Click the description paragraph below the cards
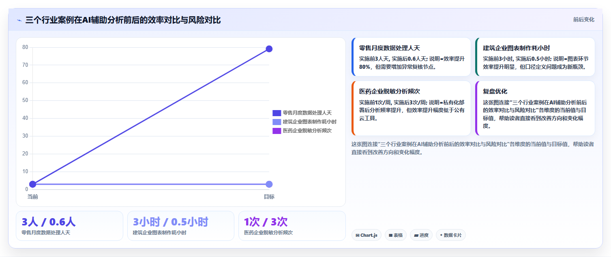The width and height of the screenshot is (611, 257). click(x=473, y=148)
